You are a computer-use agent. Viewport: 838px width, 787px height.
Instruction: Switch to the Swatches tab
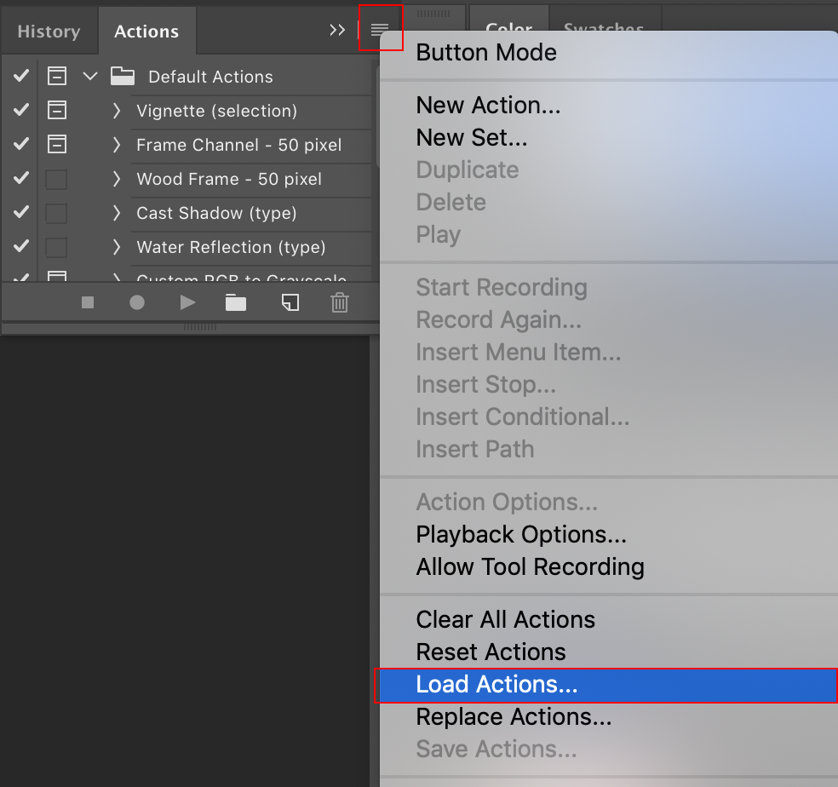tap(604, 28)
